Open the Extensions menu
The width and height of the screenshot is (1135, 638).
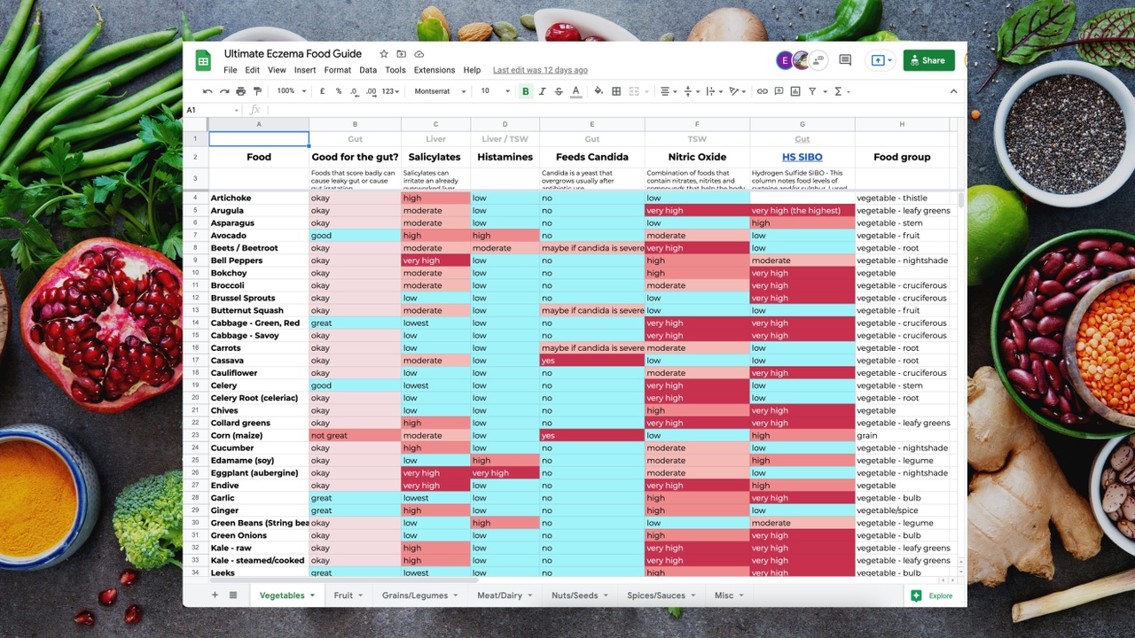tap(434, 70)
